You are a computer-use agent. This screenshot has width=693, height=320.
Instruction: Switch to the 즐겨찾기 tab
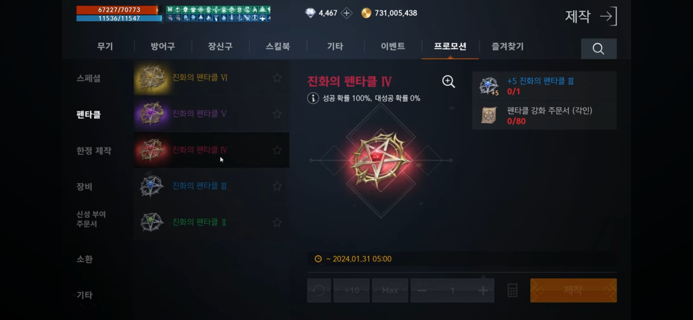point(507,46)
